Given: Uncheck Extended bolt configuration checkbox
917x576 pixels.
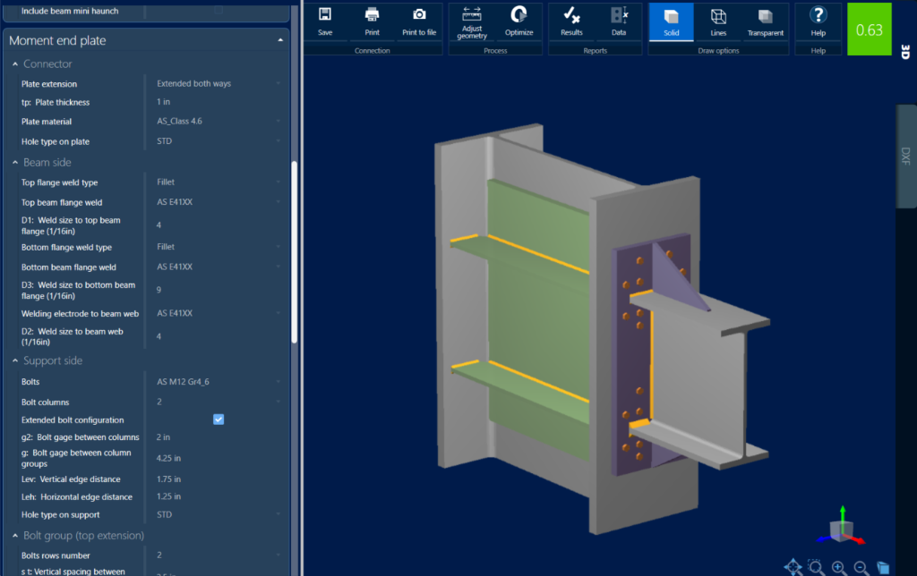Looking at the screenshot, I should [x=219, y=419].
